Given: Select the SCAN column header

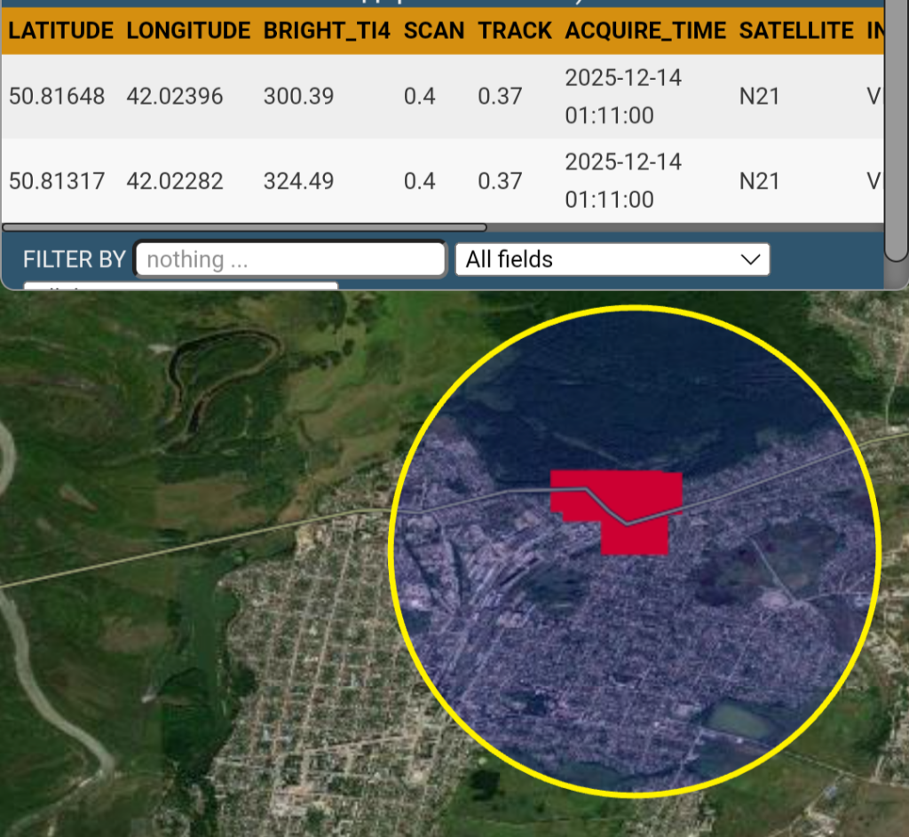Looking at the screenshot, I should click(434, 31).
